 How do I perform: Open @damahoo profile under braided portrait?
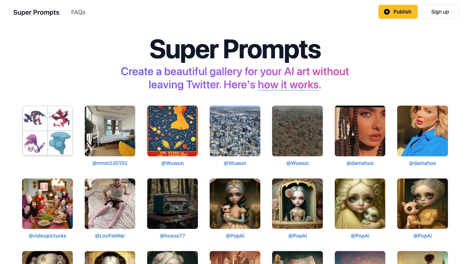[x=360, y=163]
